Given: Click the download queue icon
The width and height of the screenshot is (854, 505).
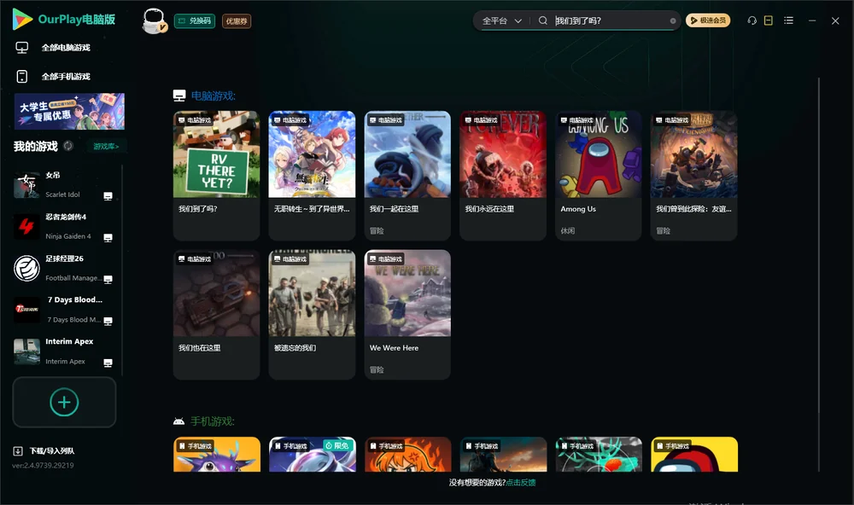Looking at the screenshot, I should [18, 450].
